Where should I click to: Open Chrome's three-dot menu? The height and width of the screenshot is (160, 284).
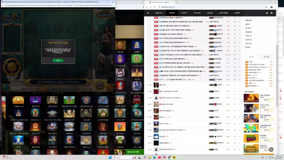tap(276, 7)
